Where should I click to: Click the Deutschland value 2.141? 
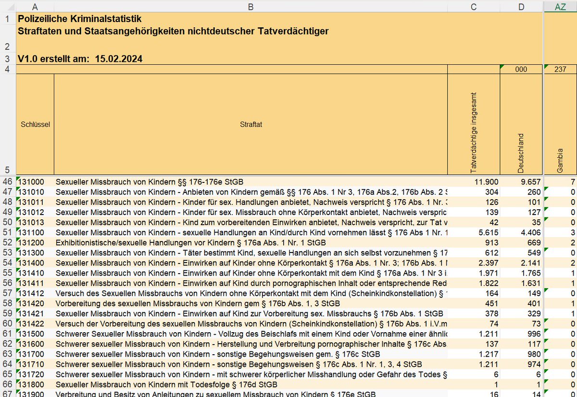point(521,263)
